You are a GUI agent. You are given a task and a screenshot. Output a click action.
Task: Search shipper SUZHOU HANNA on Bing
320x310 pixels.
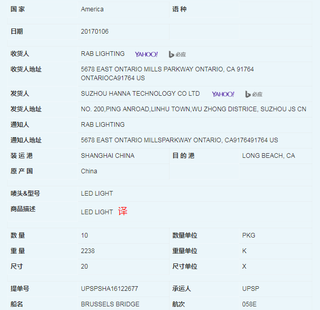(x=254, y=94)
